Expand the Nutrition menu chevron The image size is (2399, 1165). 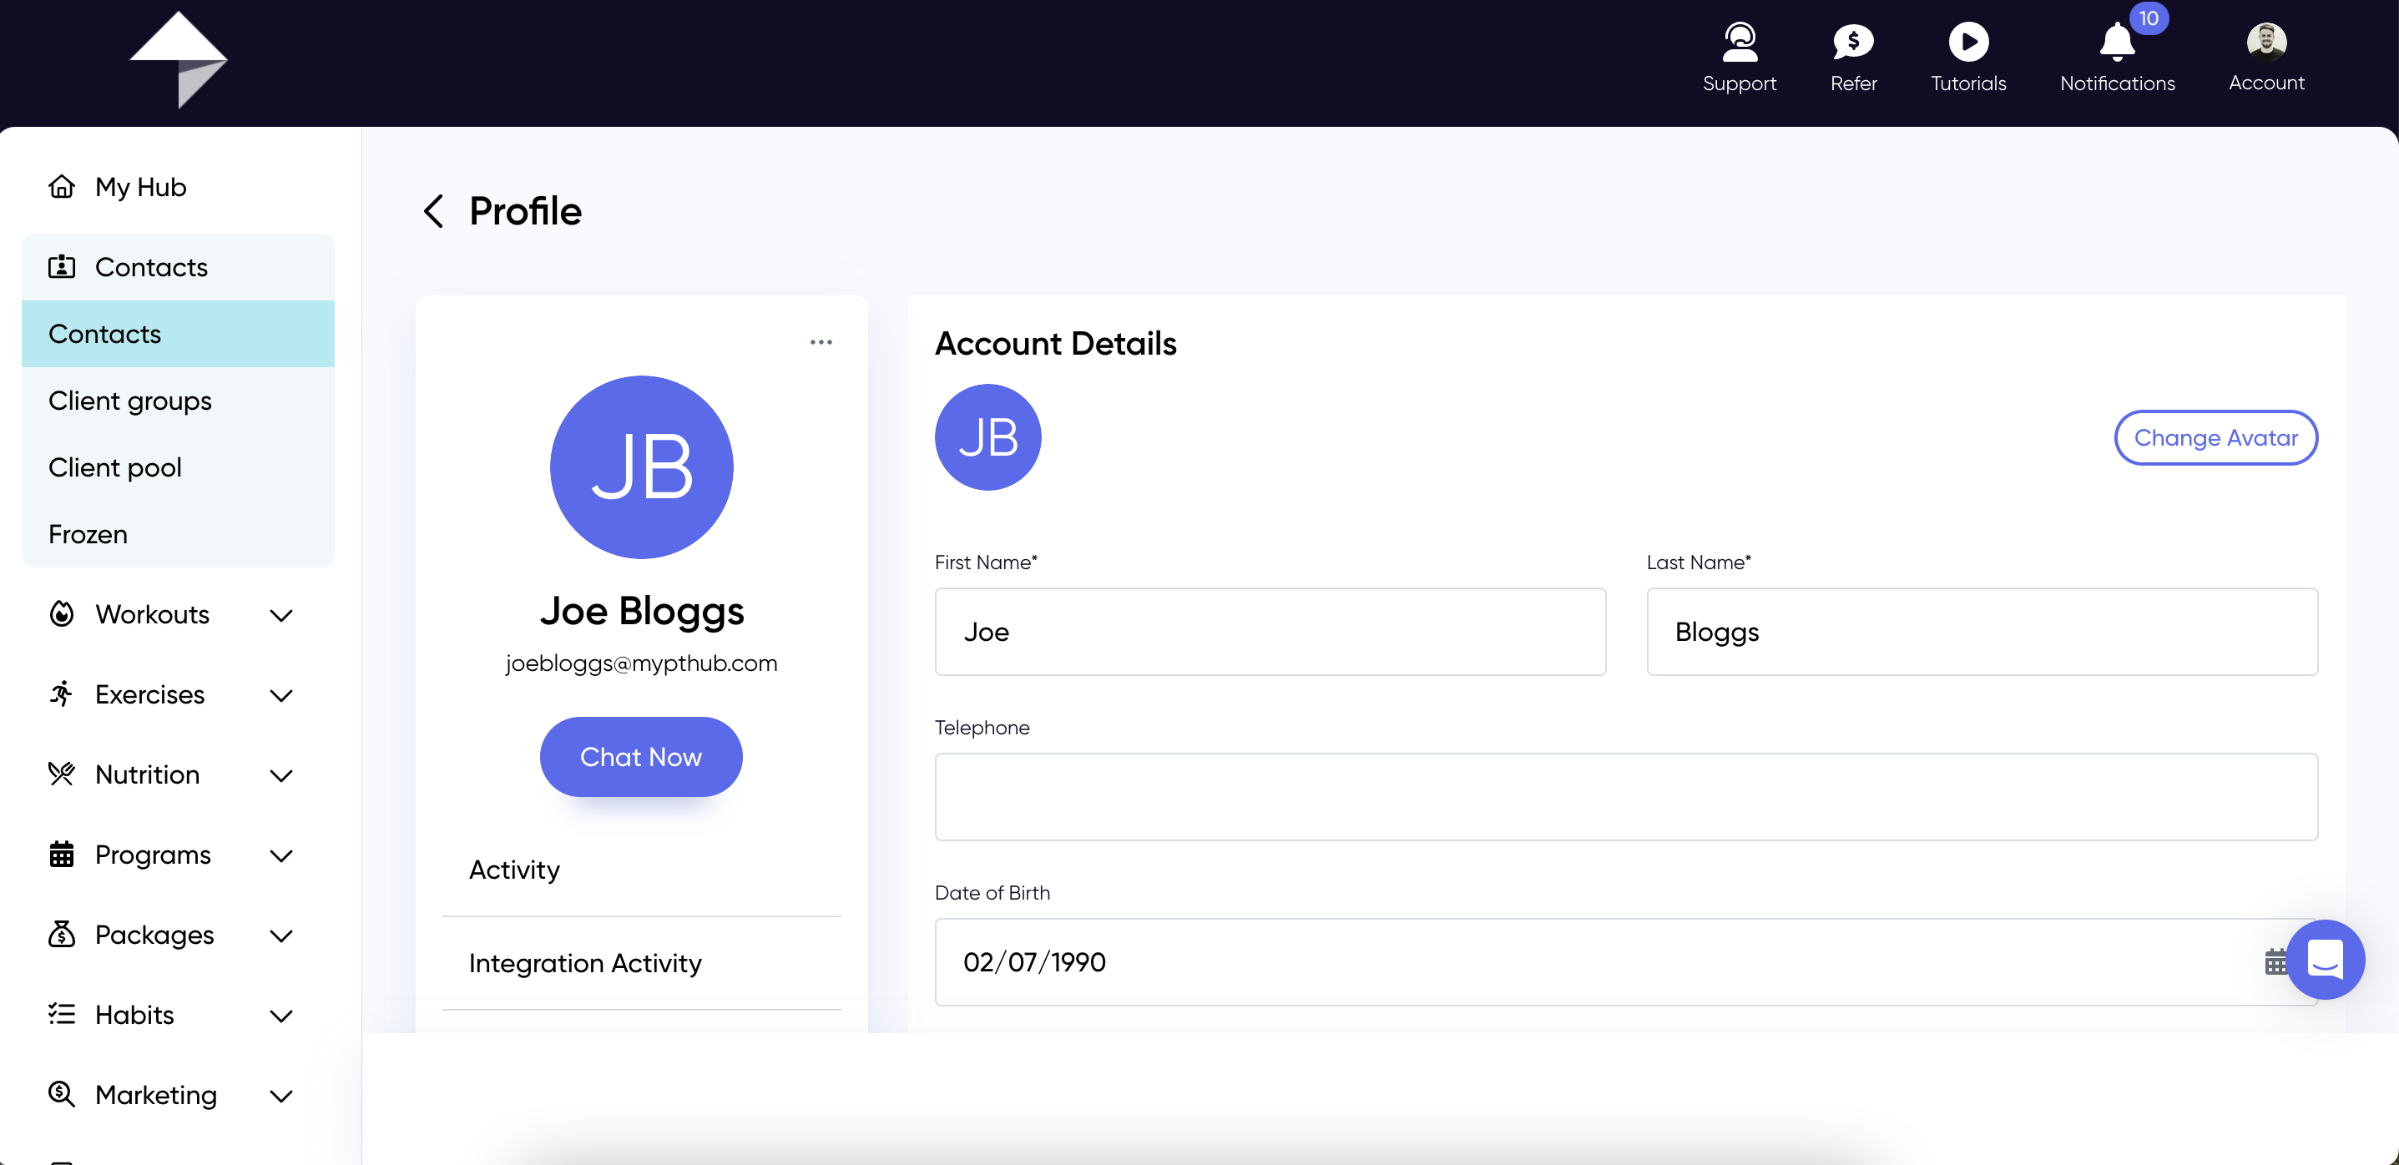tap(281, 776)
